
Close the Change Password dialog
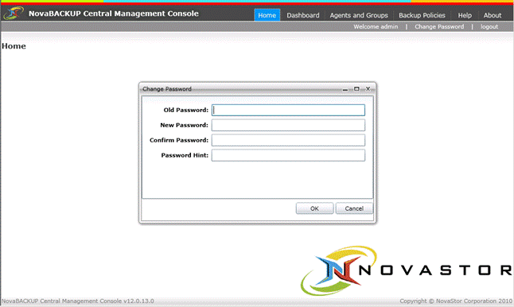(368, 89)
